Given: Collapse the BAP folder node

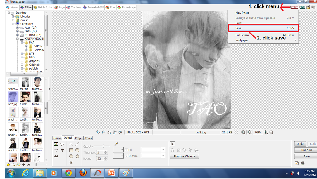Looking at the screenshot, I should [22, 43].
